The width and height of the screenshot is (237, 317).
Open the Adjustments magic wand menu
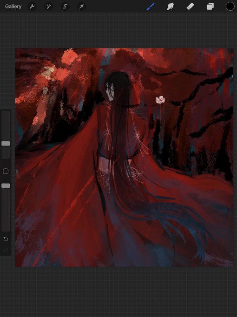(48, 7)
